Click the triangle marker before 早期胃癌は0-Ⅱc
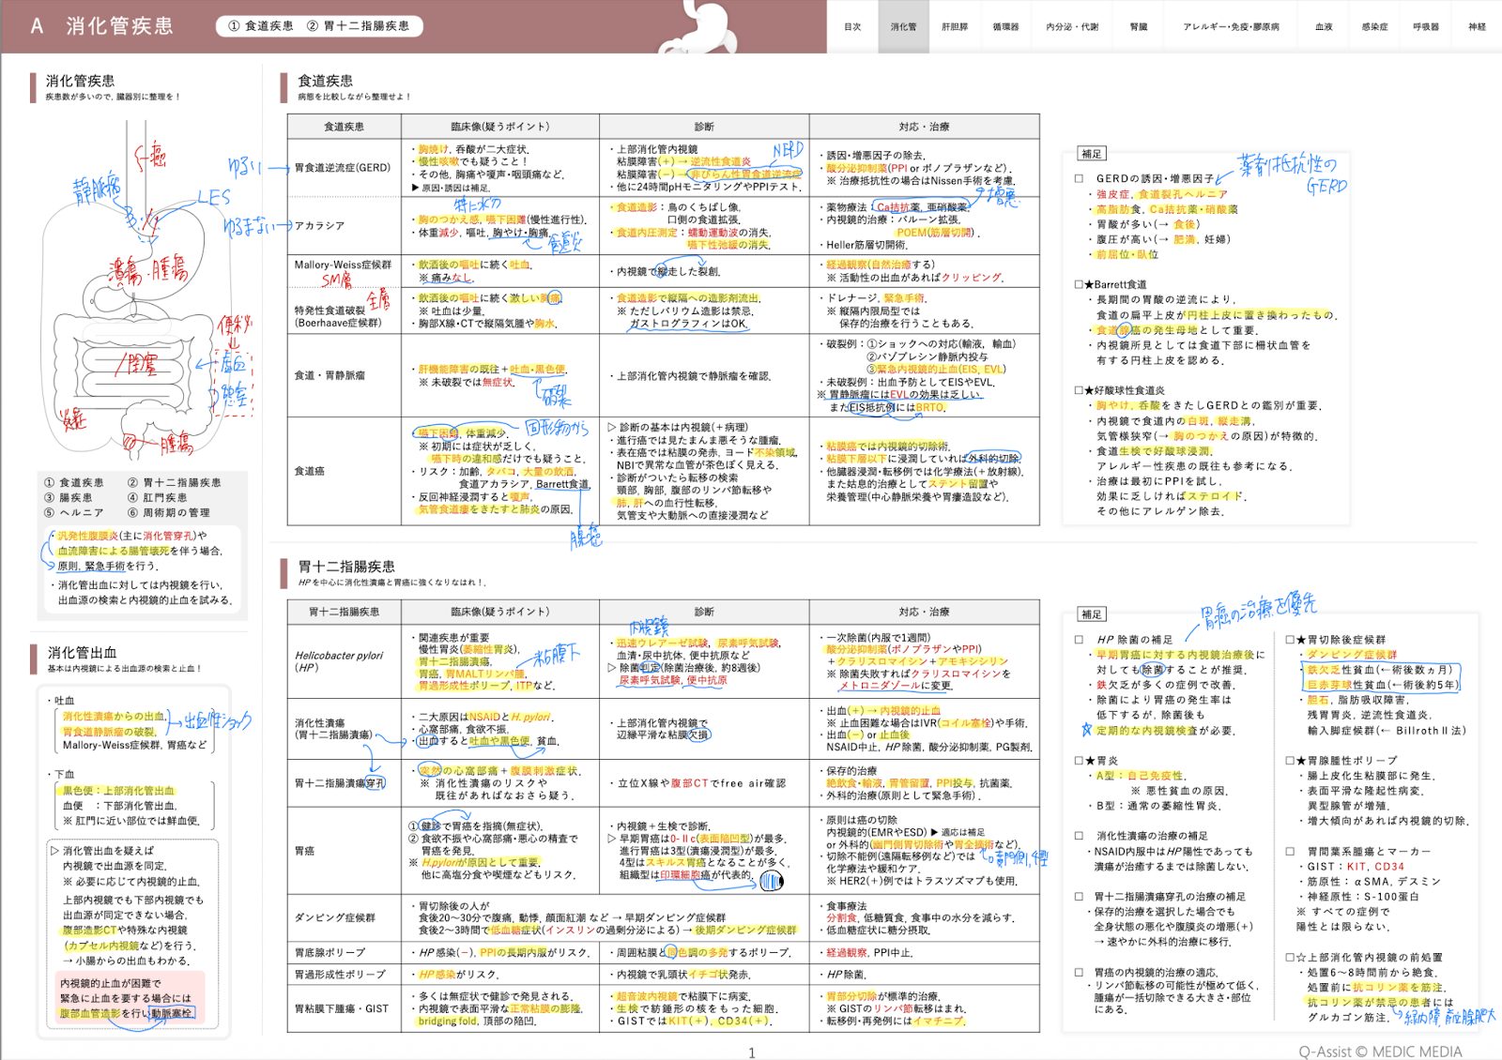 click(611, 839)
